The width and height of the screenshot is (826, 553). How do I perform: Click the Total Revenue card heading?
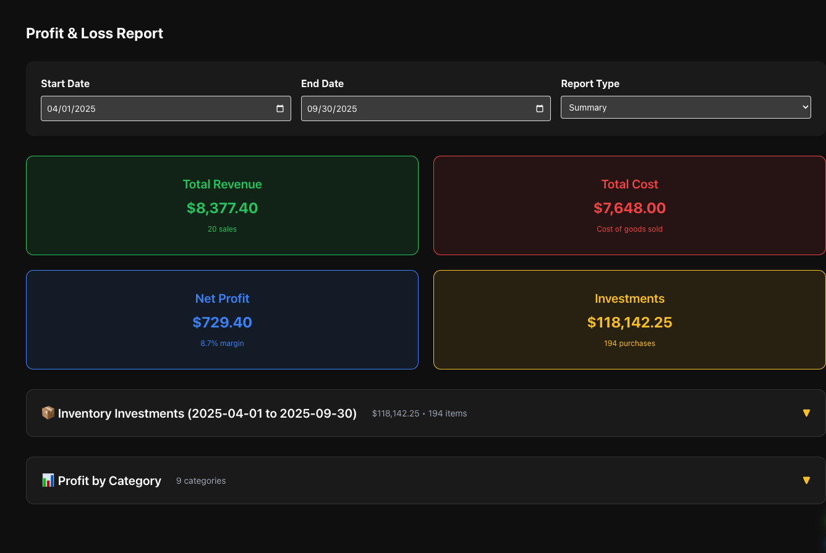pyautogui.click(x=222, y=184)
